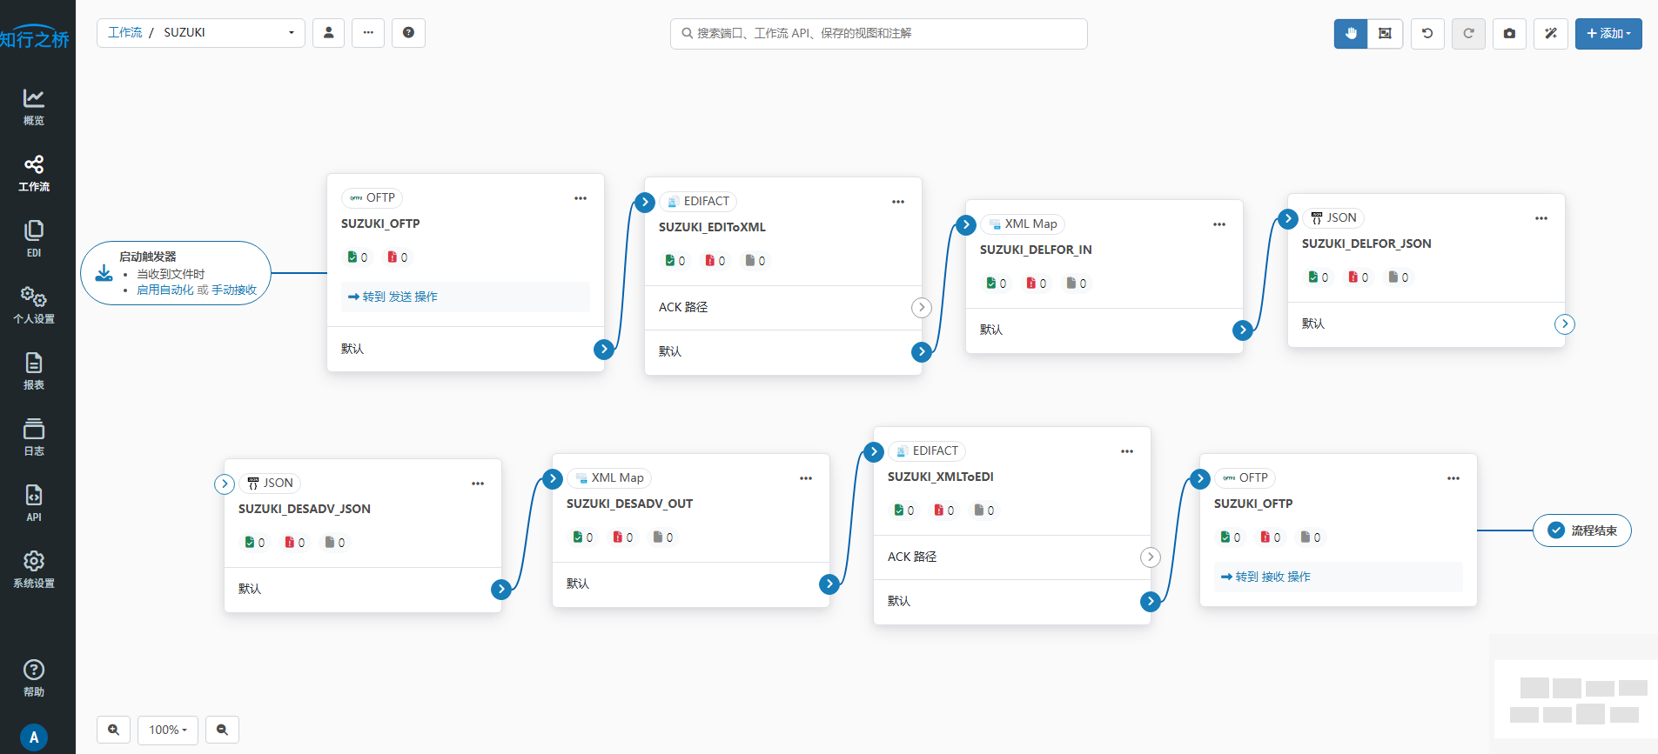Click the 启用自动化 或 手动接收 link

197,290
